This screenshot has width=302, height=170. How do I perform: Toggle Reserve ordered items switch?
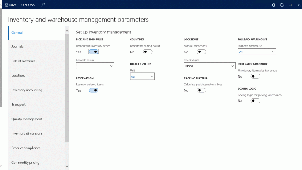(94, 90)
